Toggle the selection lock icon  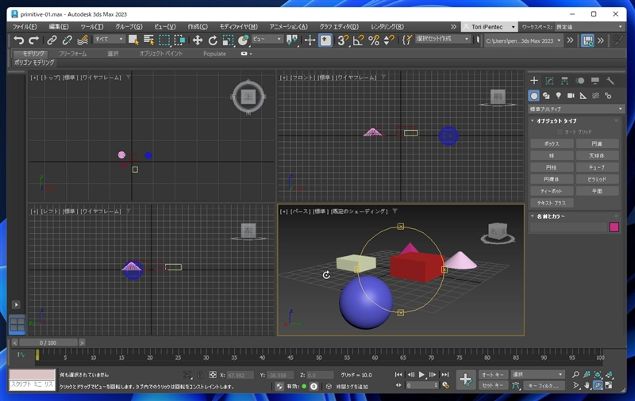pos(200,375)
